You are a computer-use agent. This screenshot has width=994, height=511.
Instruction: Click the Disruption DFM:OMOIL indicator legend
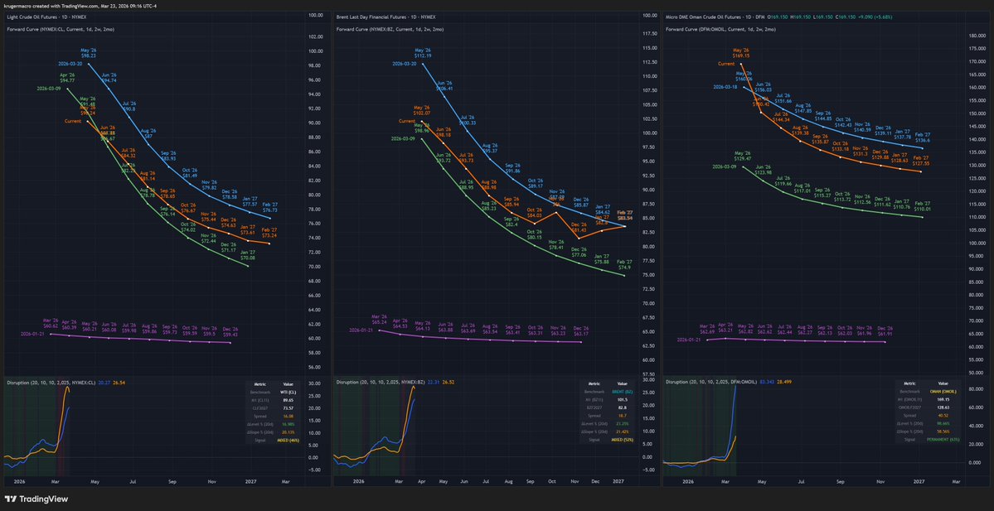[710, 382]
